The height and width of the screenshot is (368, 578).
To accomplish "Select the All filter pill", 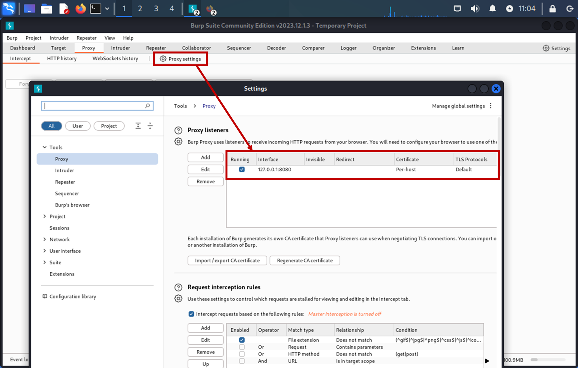I will 51,126.
